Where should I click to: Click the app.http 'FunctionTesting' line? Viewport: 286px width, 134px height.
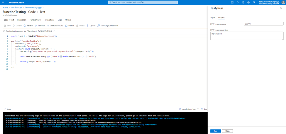click(x=26, y=41)
